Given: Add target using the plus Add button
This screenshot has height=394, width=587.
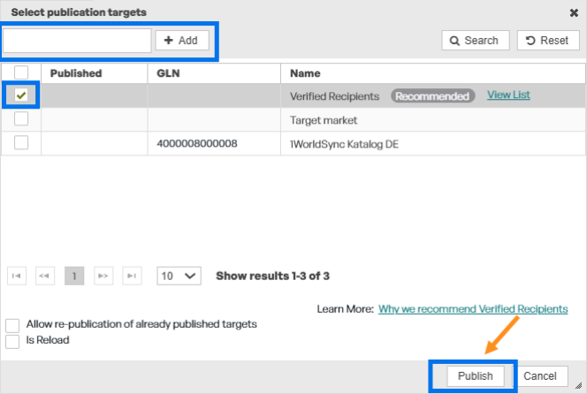Looking at the screenshot, I should [182, 40].
